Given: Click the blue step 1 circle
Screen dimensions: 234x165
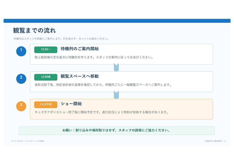Looking at the screenshot, I should [x=21, y=51].
